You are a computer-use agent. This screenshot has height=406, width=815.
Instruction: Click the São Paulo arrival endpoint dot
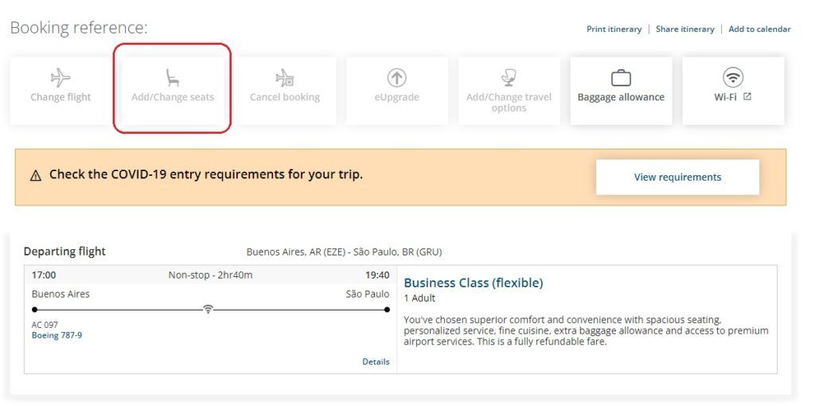(x=387, y=310)
